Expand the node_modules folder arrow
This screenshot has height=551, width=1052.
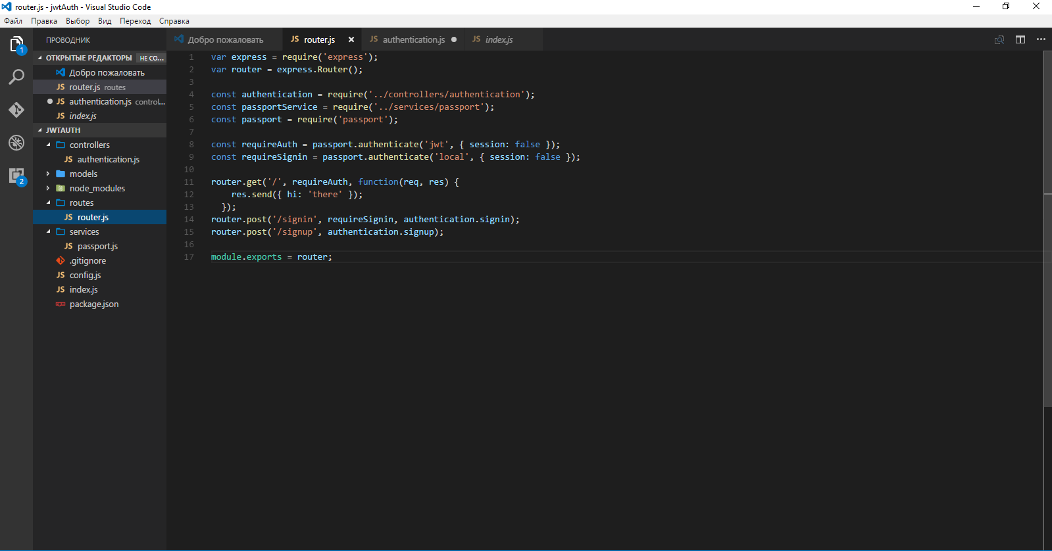click(x=48, y=188)
